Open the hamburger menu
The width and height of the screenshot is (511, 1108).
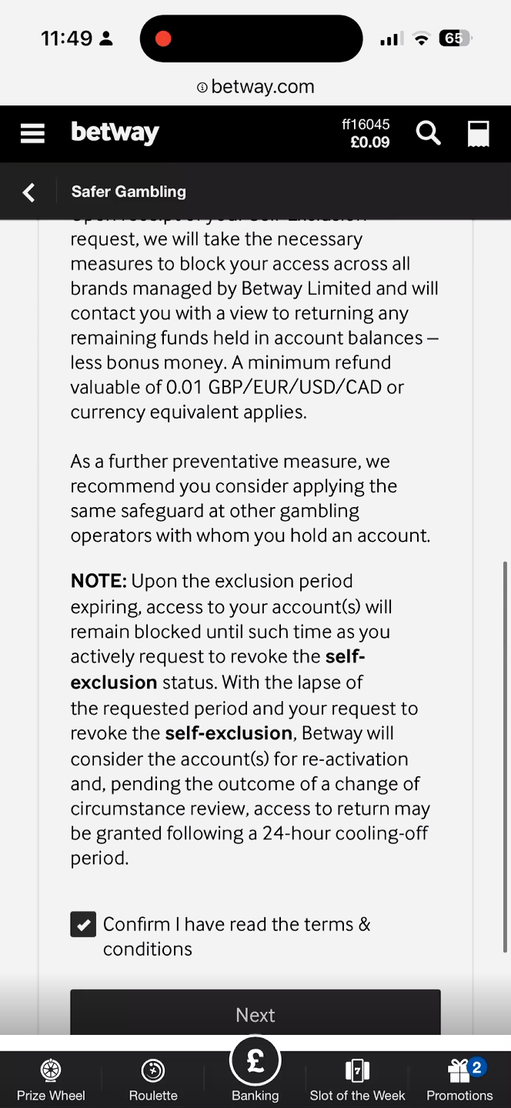[32, 133]
